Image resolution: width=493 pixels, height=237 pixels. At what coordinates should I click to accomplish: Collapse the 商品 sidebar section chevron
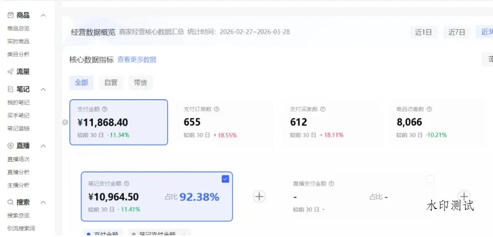point(43,15)
